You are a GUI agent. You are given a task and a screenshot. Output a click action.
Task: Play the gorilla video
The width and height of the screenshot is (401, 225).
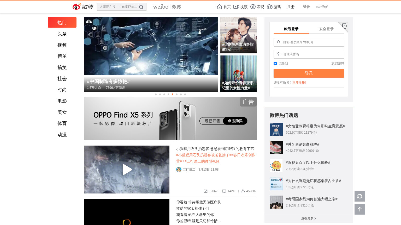[x=127, y=170]
